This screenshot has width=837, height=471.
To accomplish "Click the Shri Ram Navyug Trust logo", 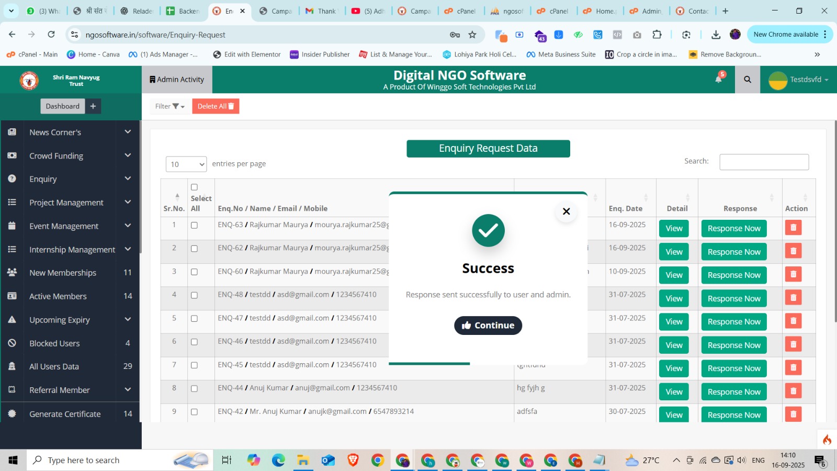I will [x=29, y=80].
